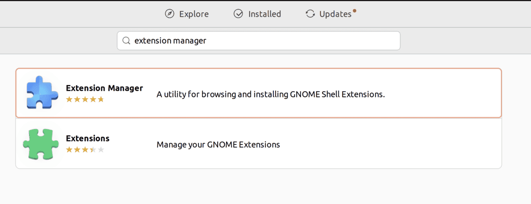Switch to the Installed tab

point(257,14)
